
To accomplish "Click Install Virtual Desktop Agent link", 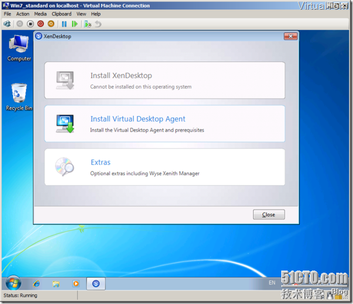I will pos(138,119).
